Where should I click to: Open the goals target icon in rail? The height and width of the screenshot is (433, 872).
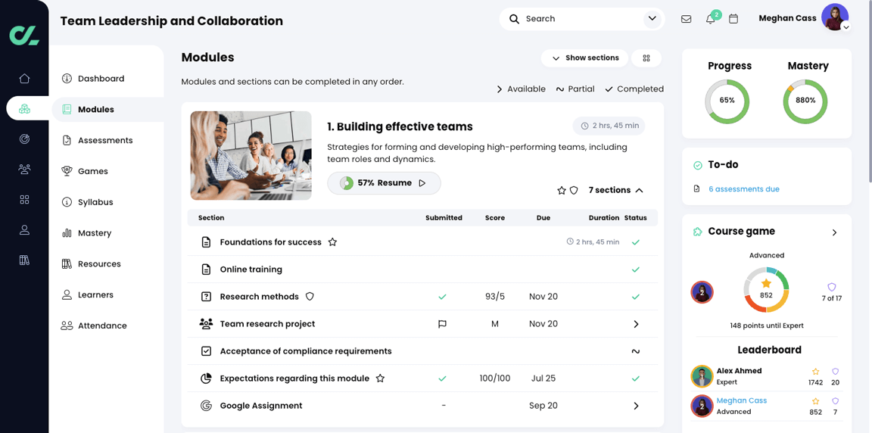(24, 139)
